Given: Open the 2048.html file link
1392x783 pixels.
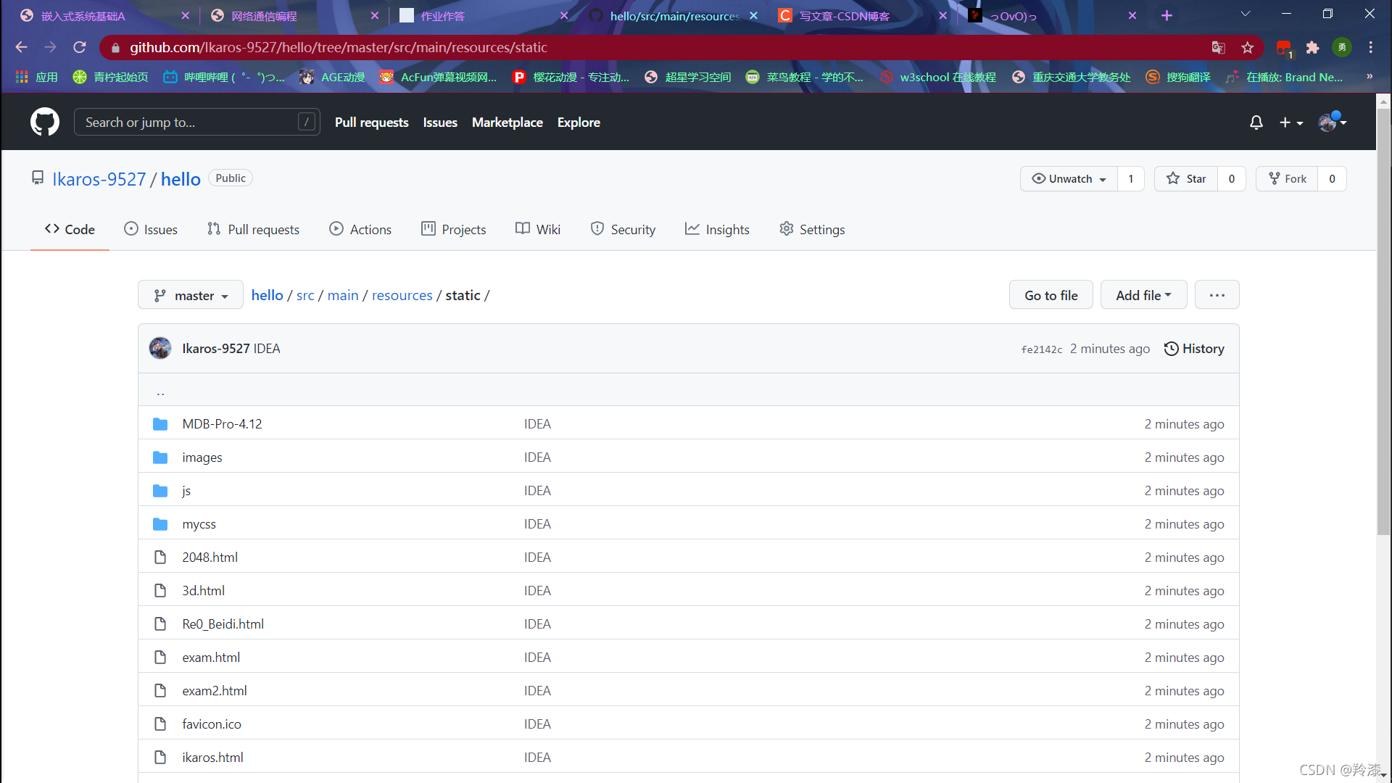Looking at the screenshot, I should (210, 556).
